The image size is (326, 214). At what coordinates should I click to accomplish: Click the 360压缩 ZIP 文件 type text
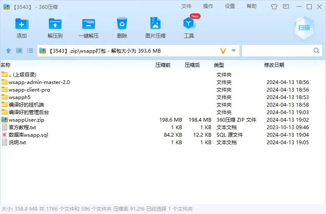click(x=237, y=120)
